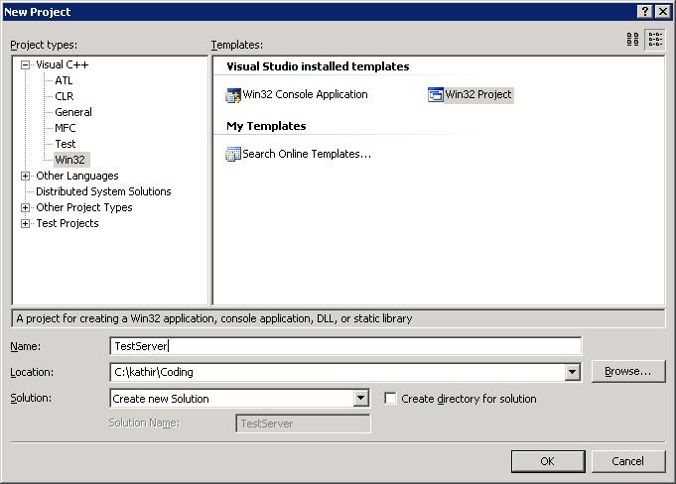676x484 pixels.
Task: Select the MFC project type
Action: tap(65, 128)
